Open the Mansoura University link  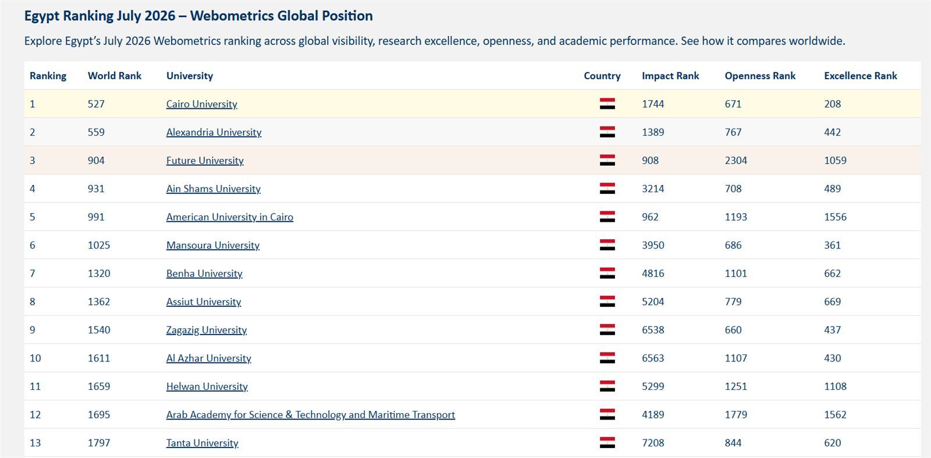click(212, 245)
